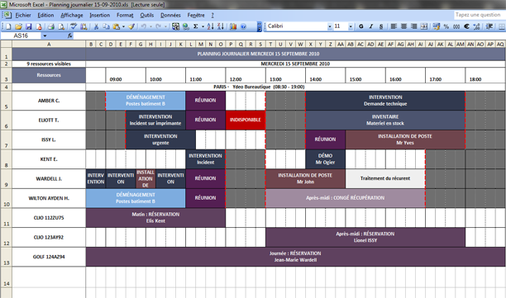Open the ? help menu
This screenshot has width=506, height=298.
(x=212, y=15)
